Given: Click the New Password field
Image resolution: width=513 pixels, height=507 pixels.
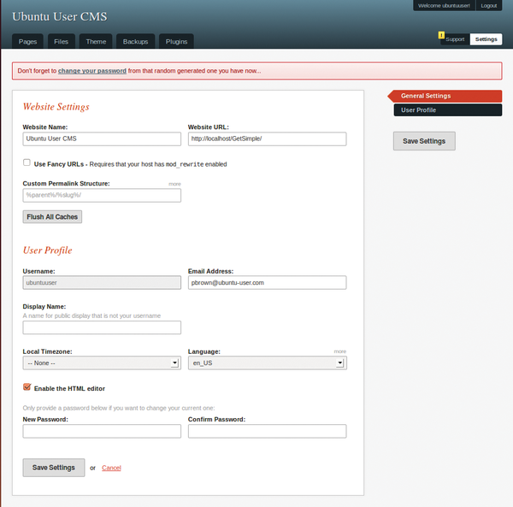Looking at the screenshot, I should (x=102, y=431).
